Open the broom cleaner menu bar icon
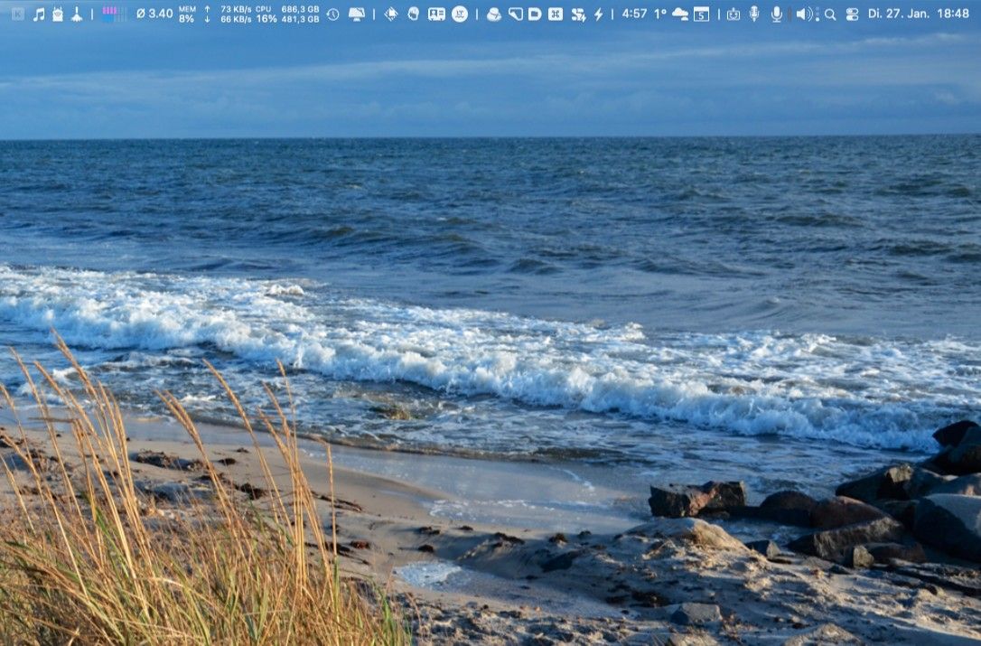Viewport: 981px width, 646px height. pyautogui.click(x=77, y=14)
